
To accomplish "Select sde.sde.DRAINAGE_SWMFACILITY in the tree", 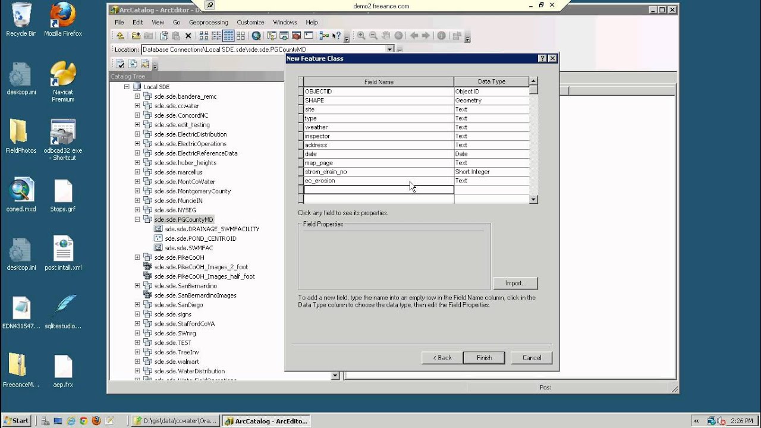I will pos(212,229).
